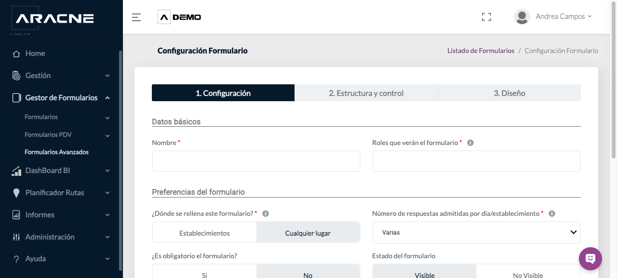Expand the Planificador Rutas chevron
This screenshot has width=617, height=278.
coord(107,193)
